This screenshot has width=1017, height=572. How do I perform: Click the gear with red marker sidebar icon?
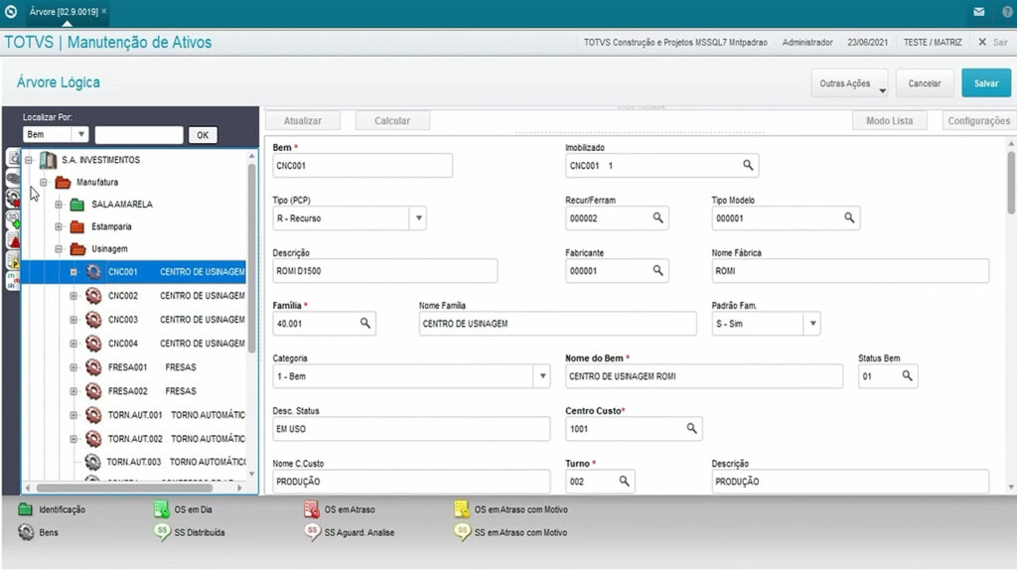13,199
